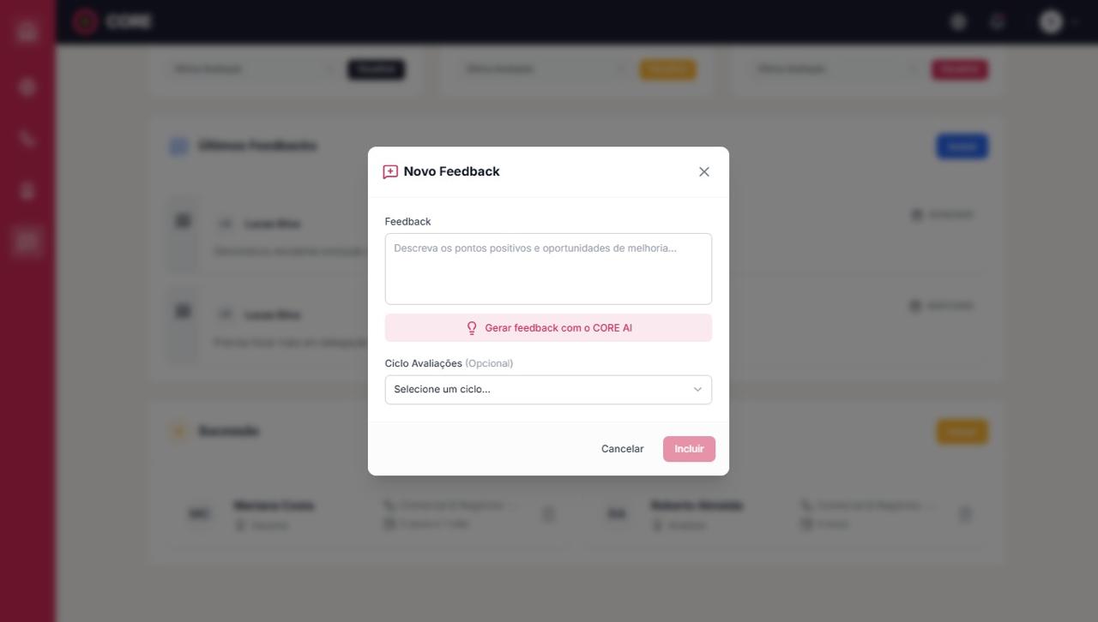Viewport: 1098px width, 622px height.
Task: Open the user profile sidebar icon
Action: point(27,191)
